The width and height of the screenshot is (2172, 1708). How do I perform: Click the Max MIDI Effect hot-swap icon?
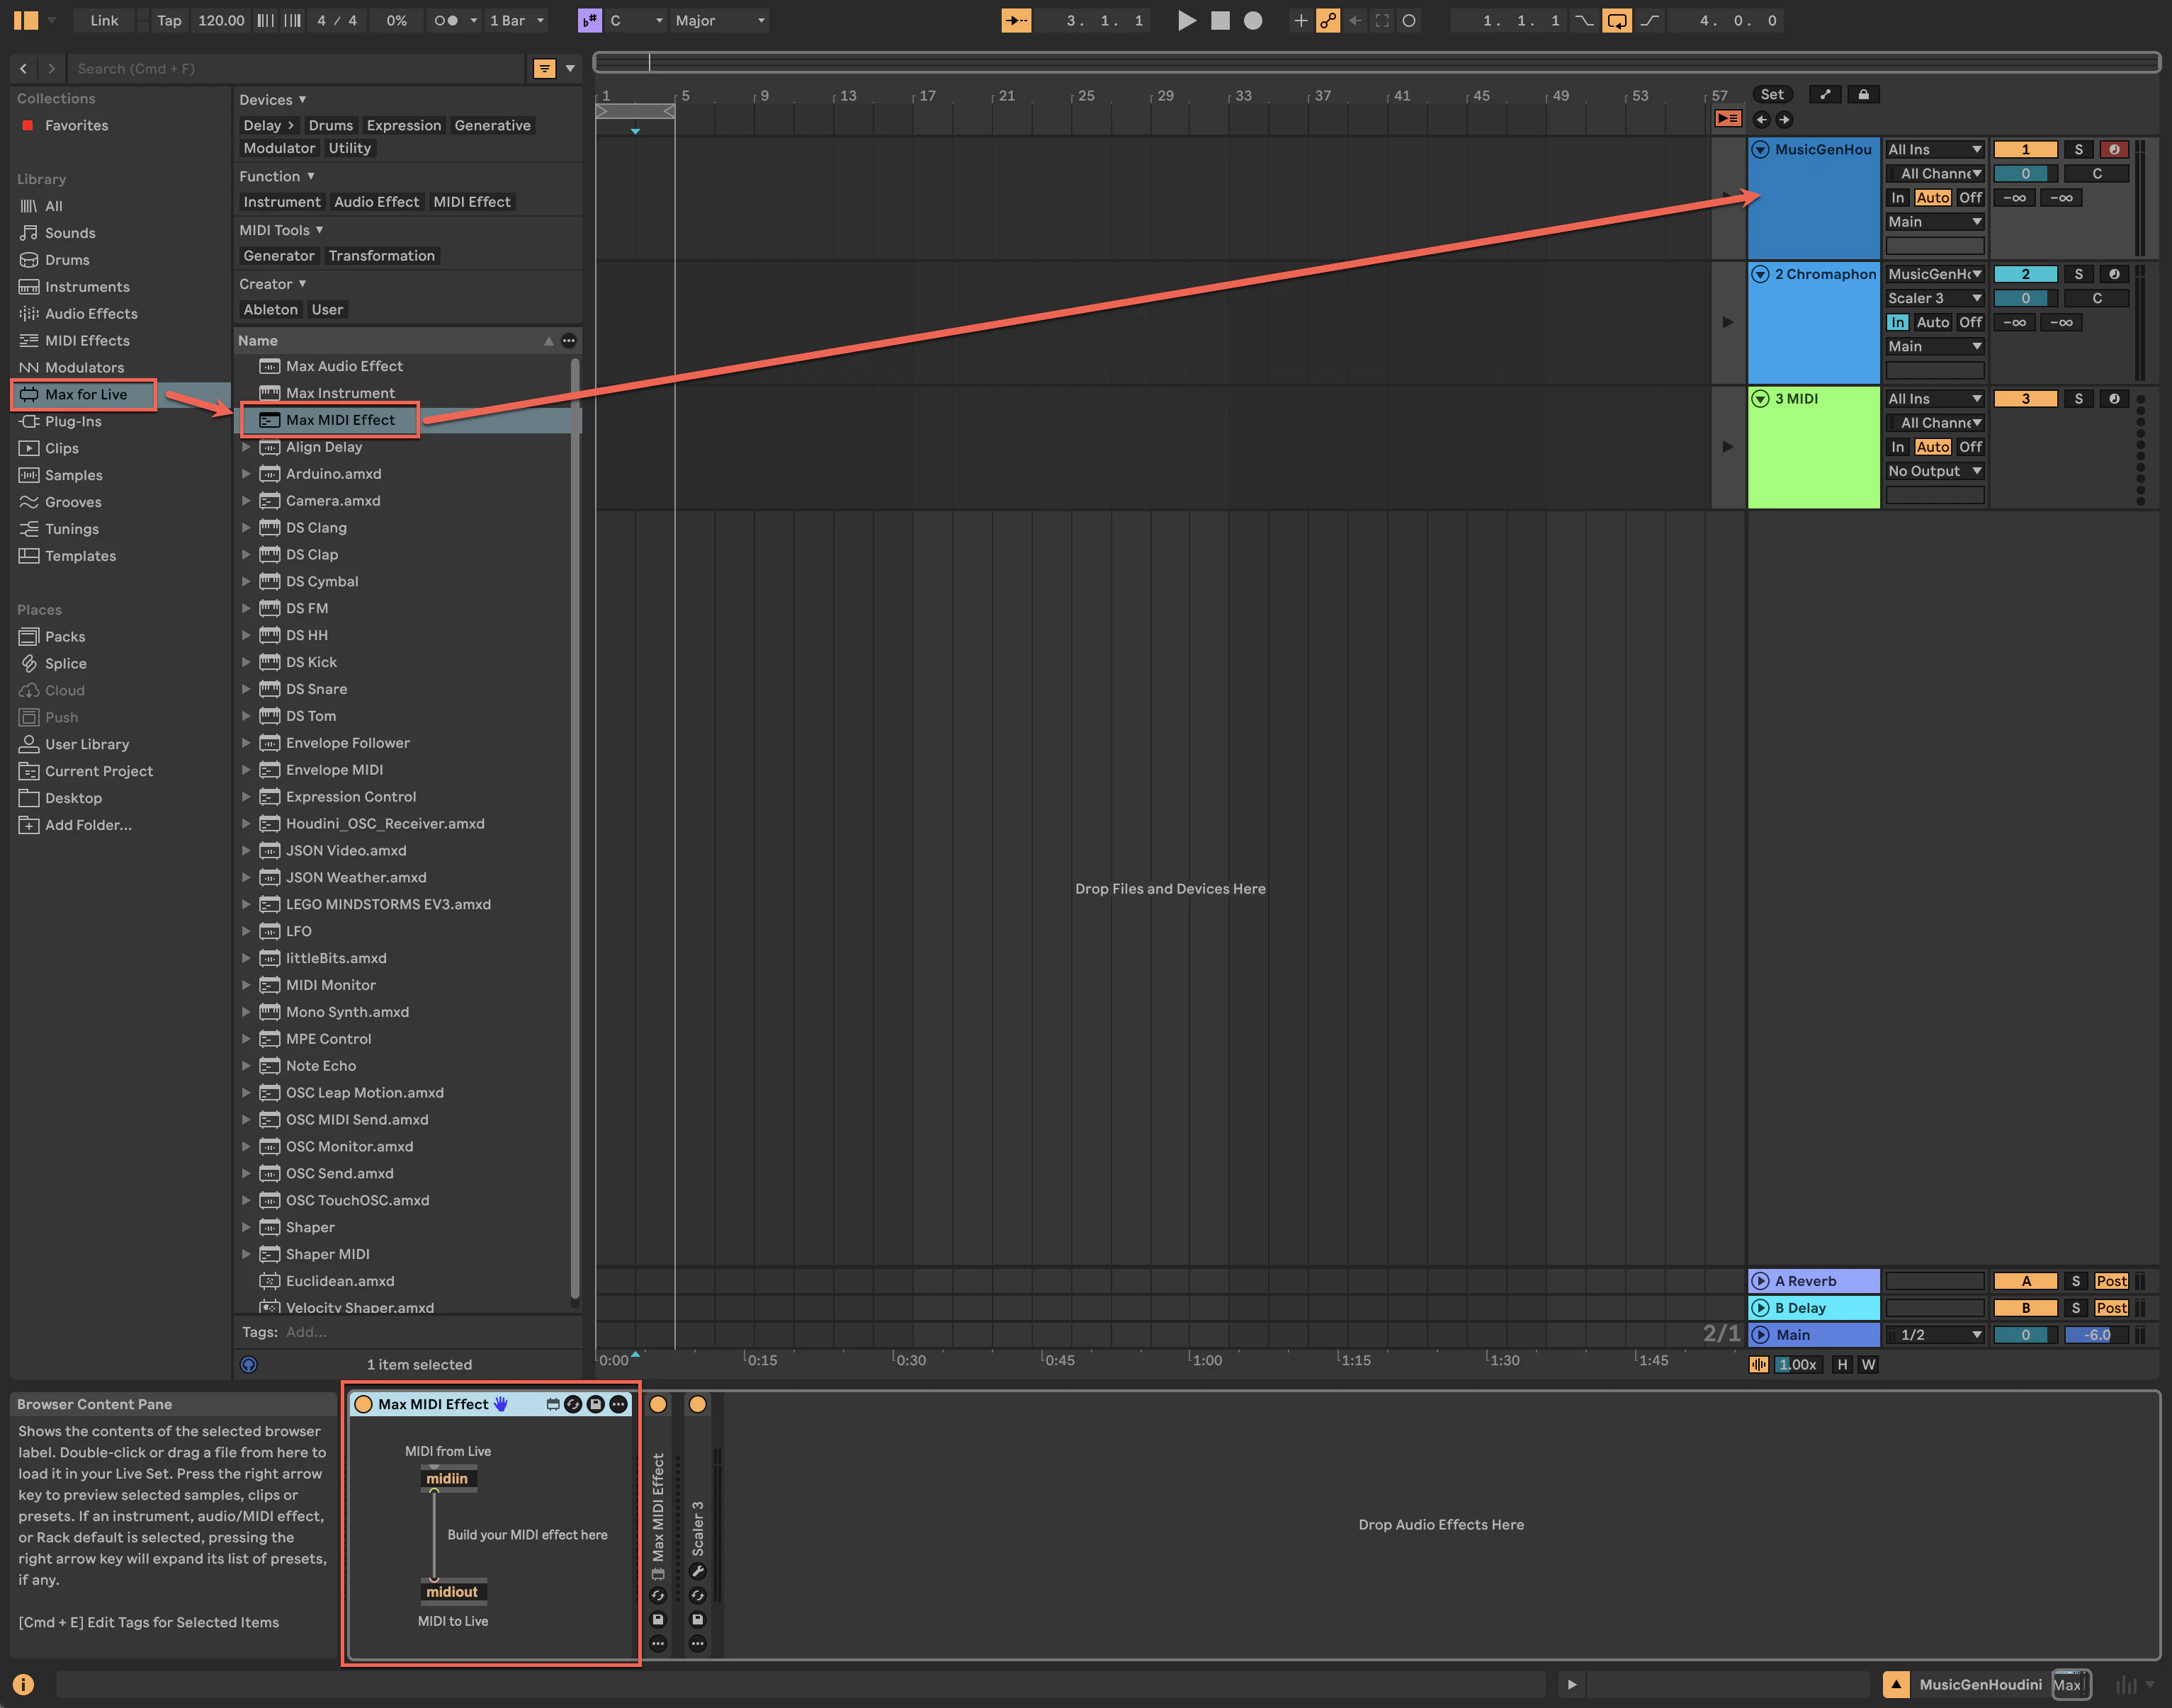click(573, 1404)
